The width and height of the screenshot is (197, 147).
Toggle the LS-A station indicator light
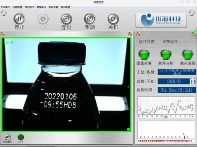[21, 137]
